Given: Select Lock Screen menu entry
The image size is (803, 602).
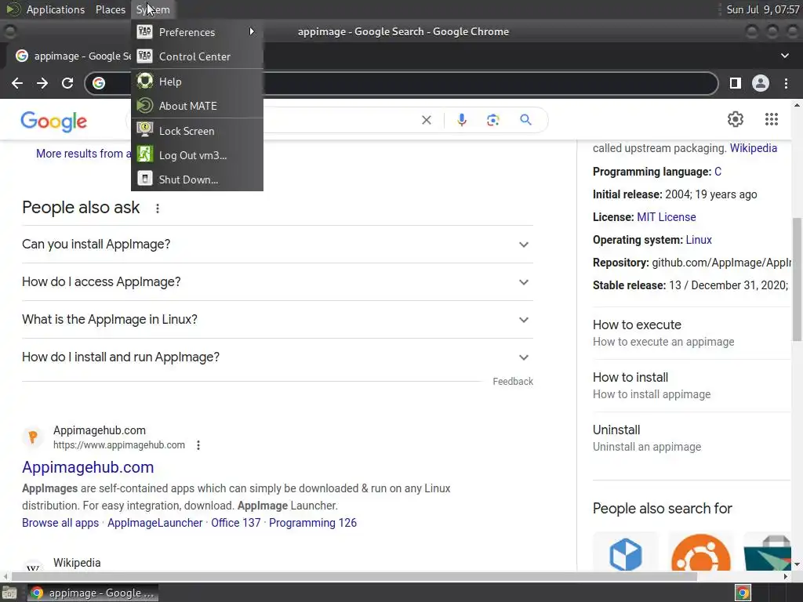Looking at the screenshot, I should click(197, 131).
